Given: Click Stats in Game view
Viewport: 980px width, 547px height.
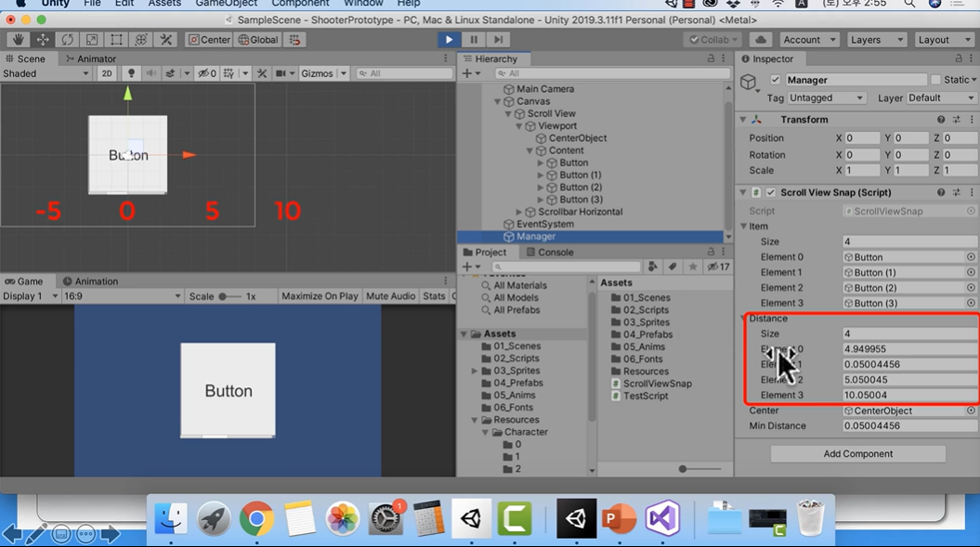Looking at the screenshot, I should tap(434, 295).
